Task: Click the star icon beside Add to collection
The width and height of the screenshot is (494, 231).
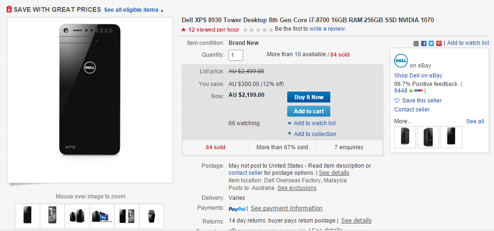Action: [290, 133]
